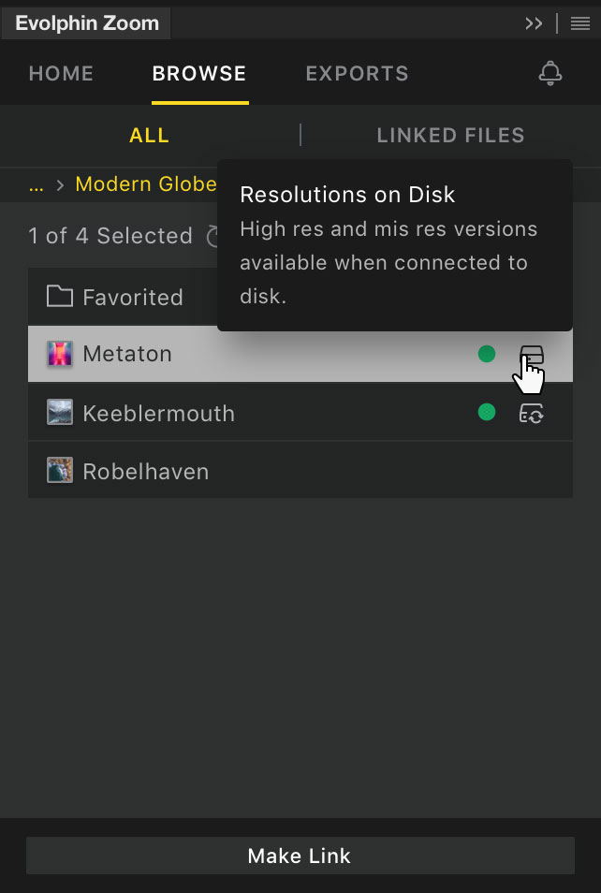Click the Make Link button
The image size is (601, 893).
(300, 856)
